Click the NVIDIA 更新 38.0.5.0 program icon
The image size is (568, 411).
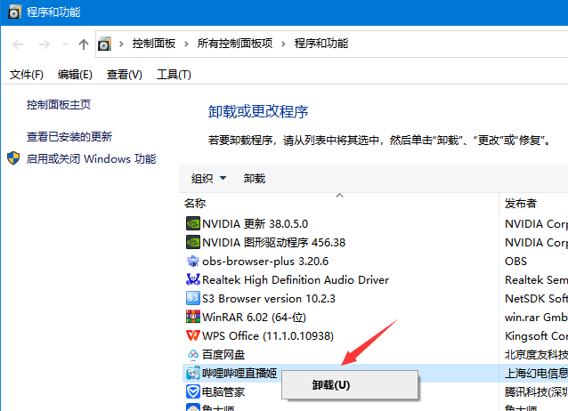(x=193, y=223)
